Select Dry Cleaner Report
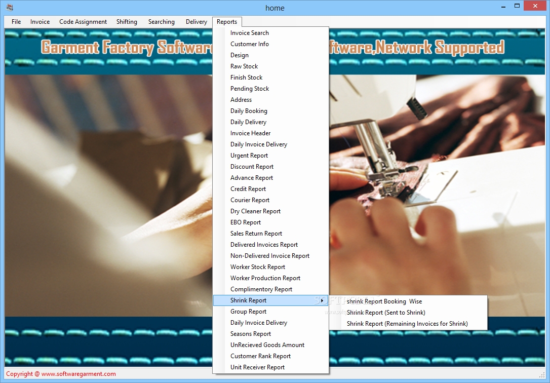 [x=271, y=211]
